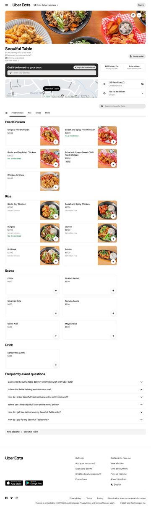151x516 pixels.
Task: Focus the Search in Seoulful Table field
Action: pos(122,106)
